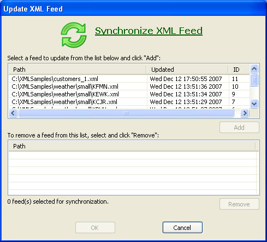
Task: Click the green synchronize arrows icon
Action: [74, 35]
